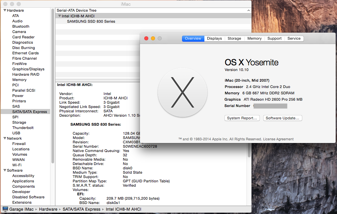Collapse the Intel ICH8-M AHCI tree node

(x=59, y=16)
